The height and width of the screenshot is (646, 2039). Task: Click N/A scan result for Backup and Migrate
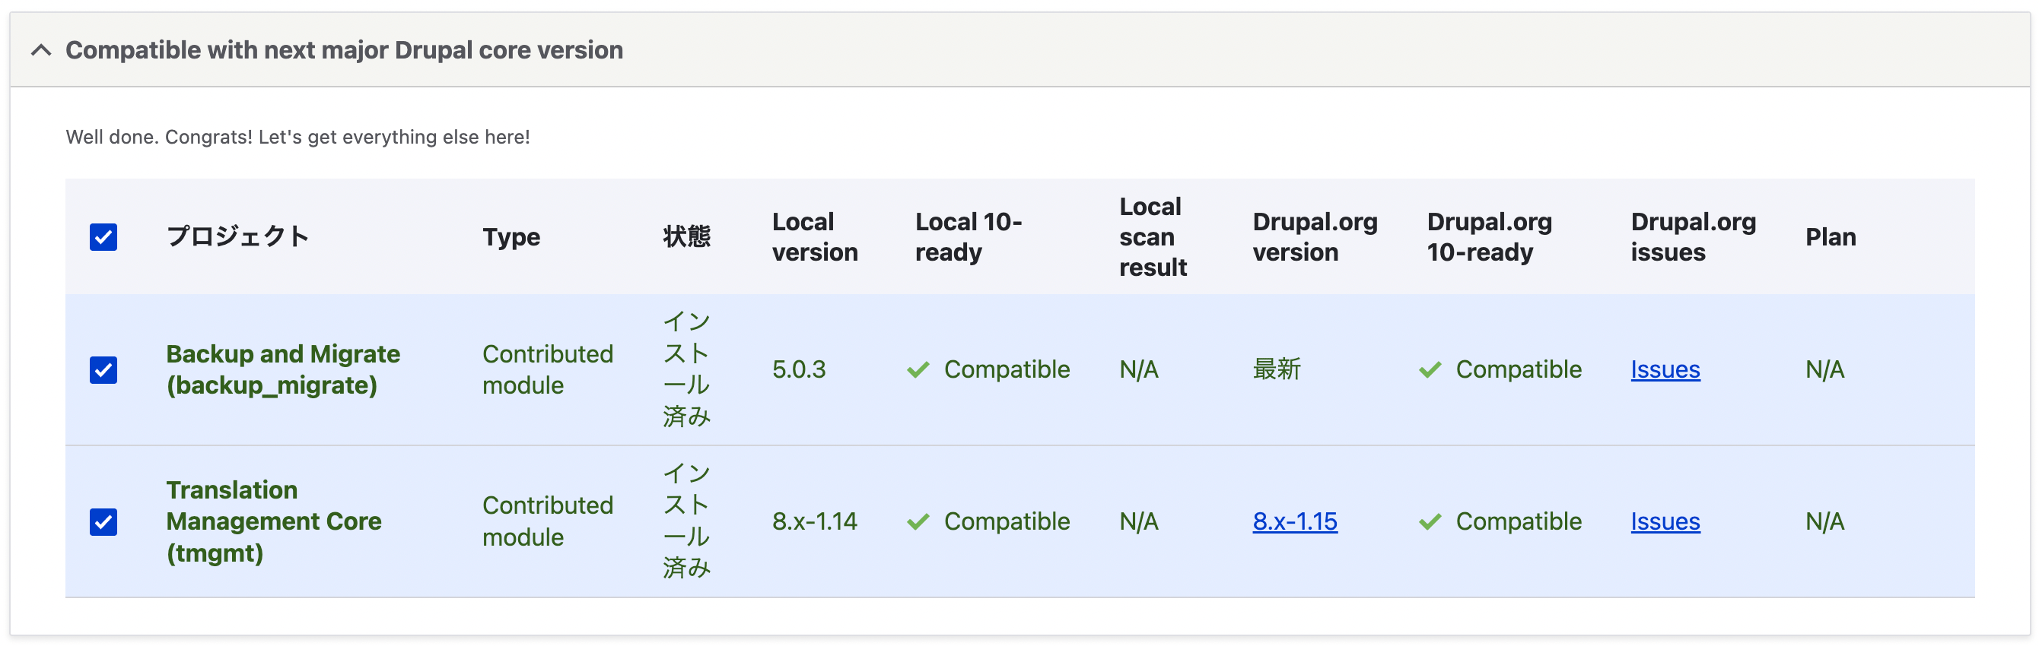(1138, 369)
